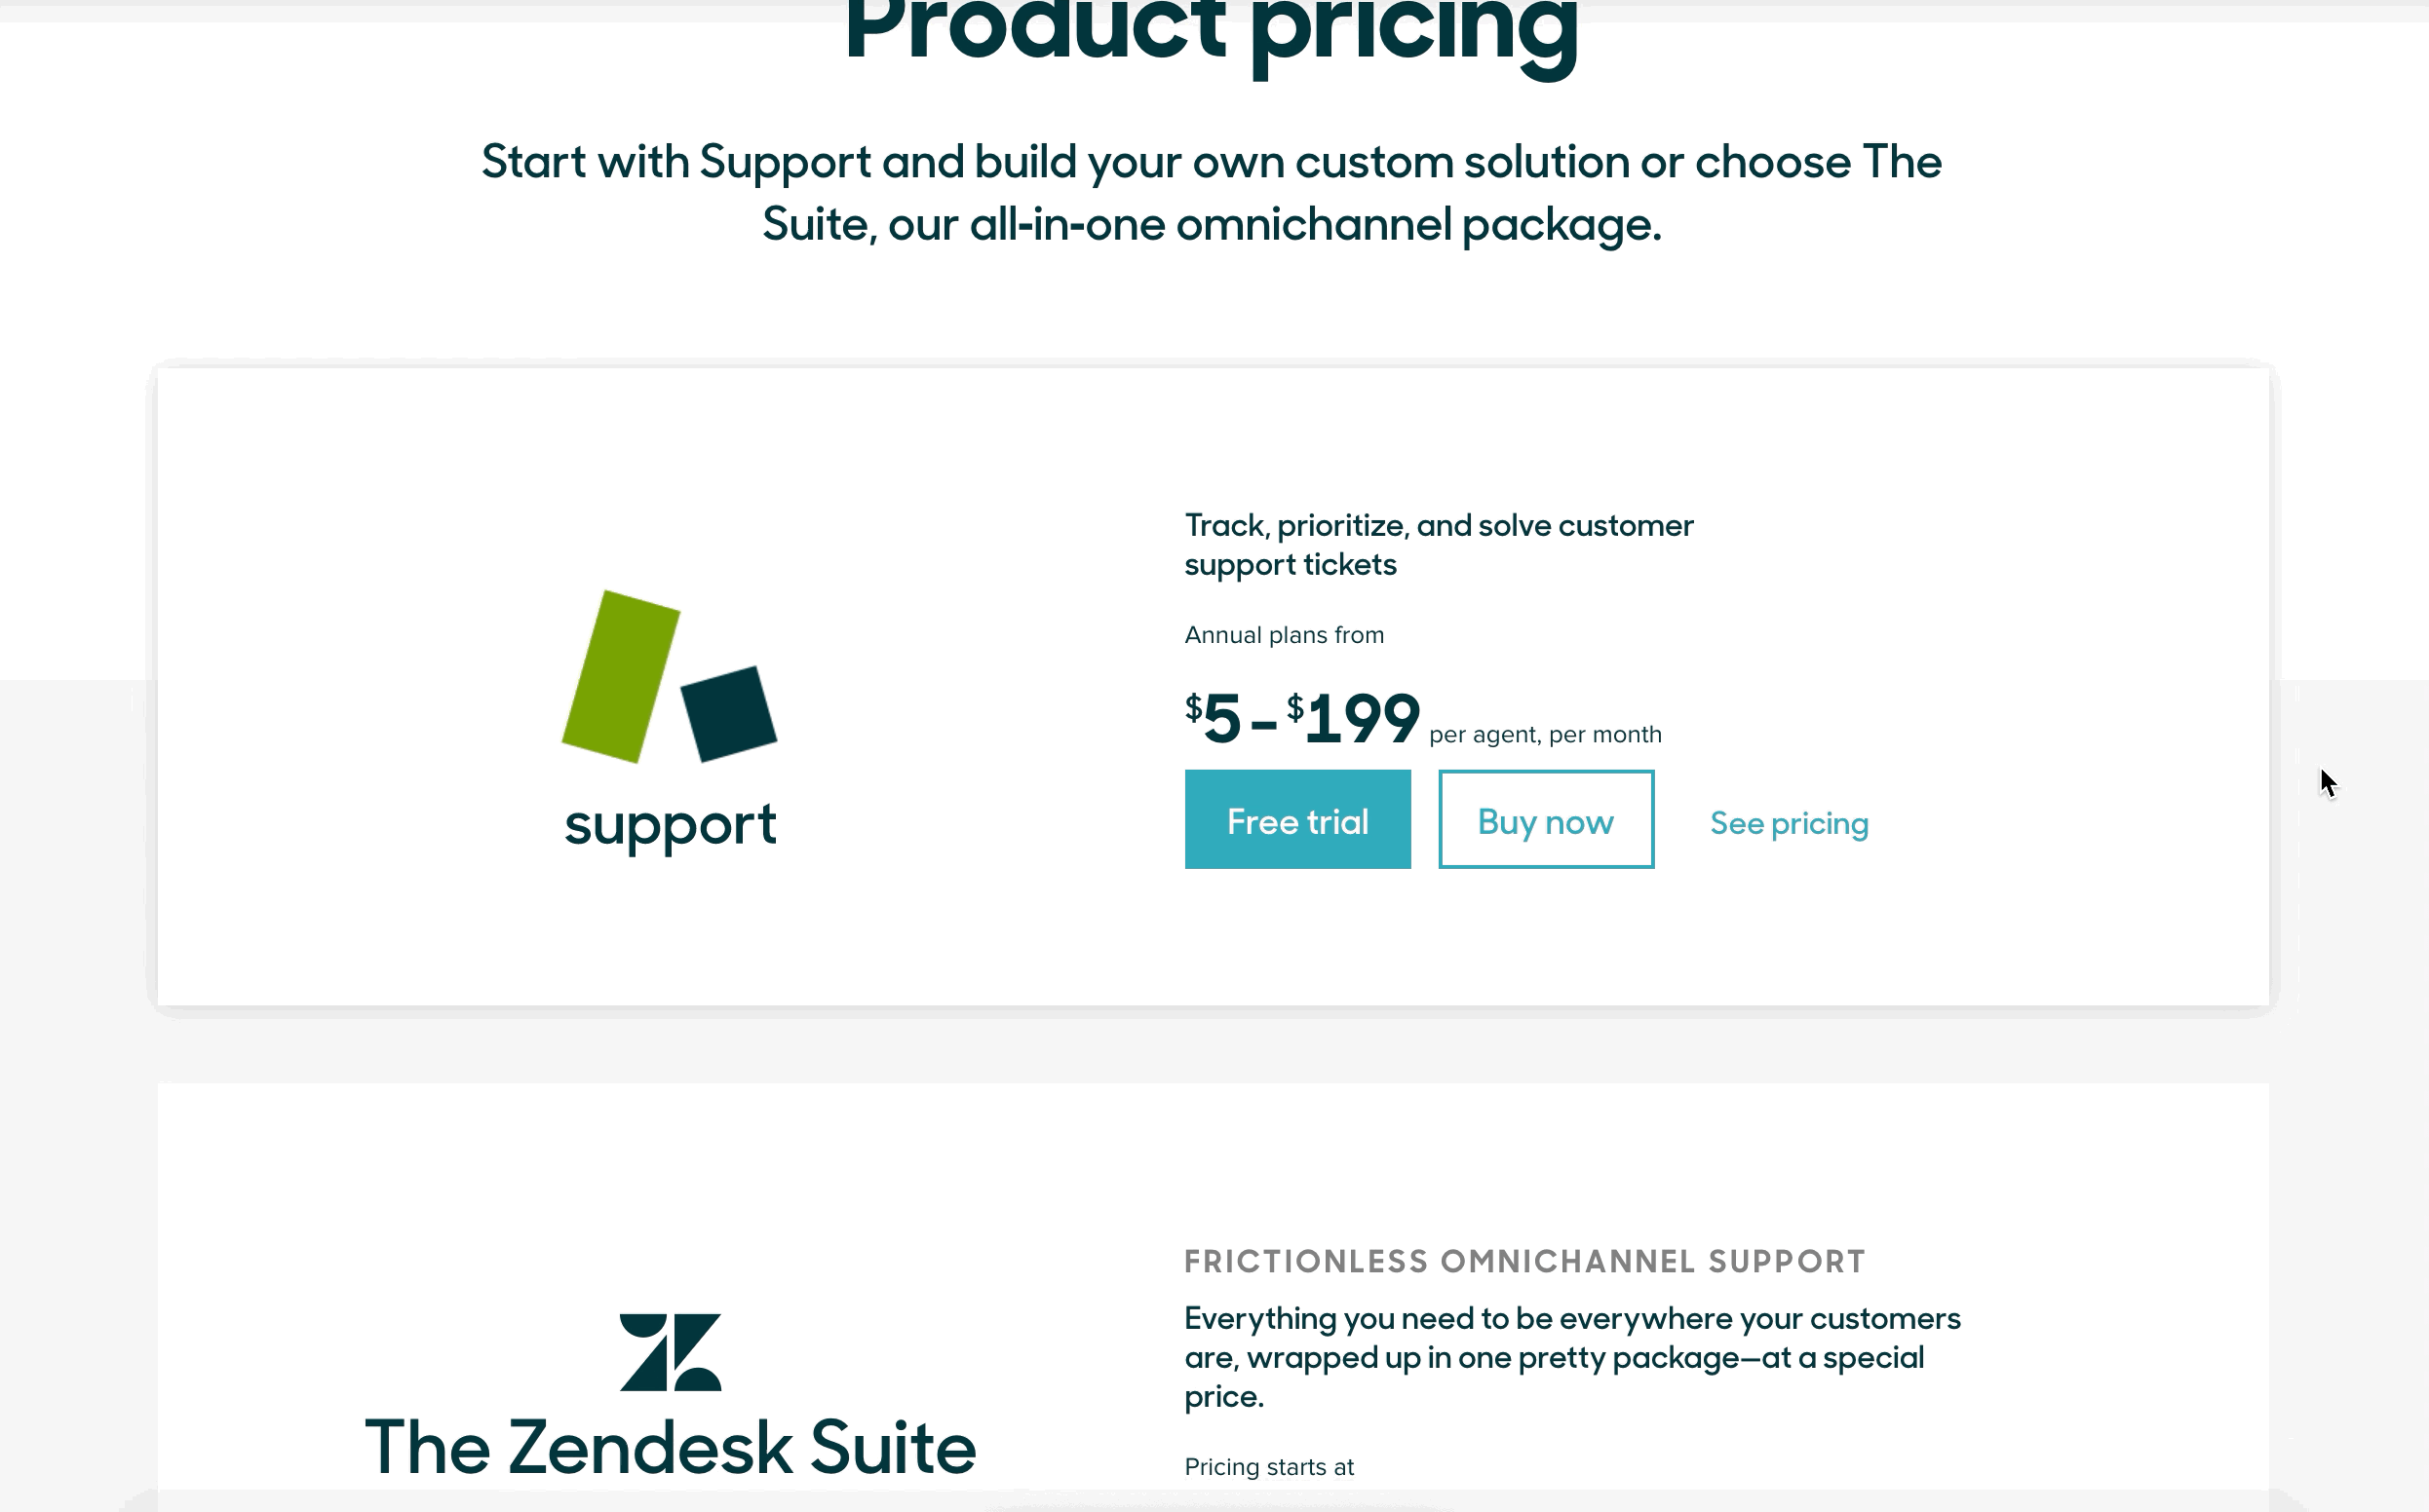2429x1512 pixels.
Task: Click 'Track, prioritize, and solve' description
Action: (x=1439, y=526)
